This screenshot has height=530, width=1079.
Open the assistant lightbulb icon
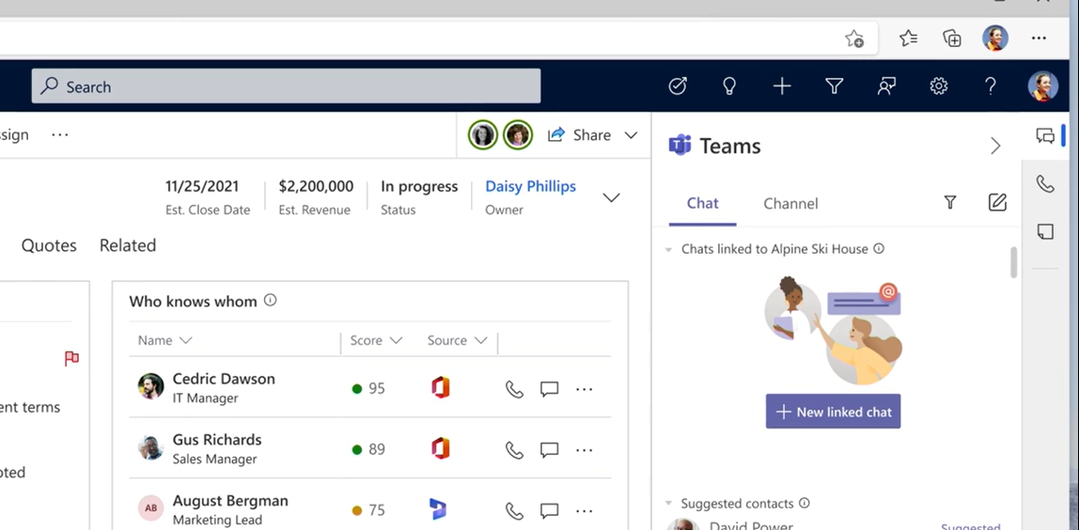(x=729, y=86)
